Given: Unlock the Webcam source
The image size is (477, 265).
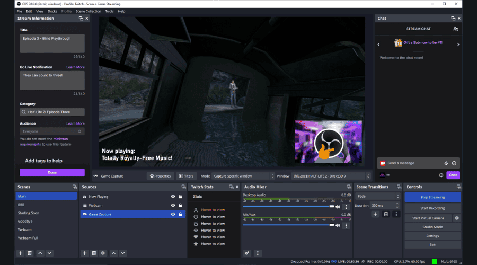Looking at the screenshot, I should (x=180, y=205).
